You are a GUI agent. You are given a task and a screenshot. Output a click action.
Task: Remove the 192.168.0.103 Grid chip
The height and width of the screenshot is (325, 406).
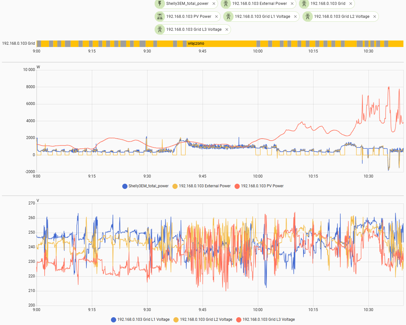(351, 4)
